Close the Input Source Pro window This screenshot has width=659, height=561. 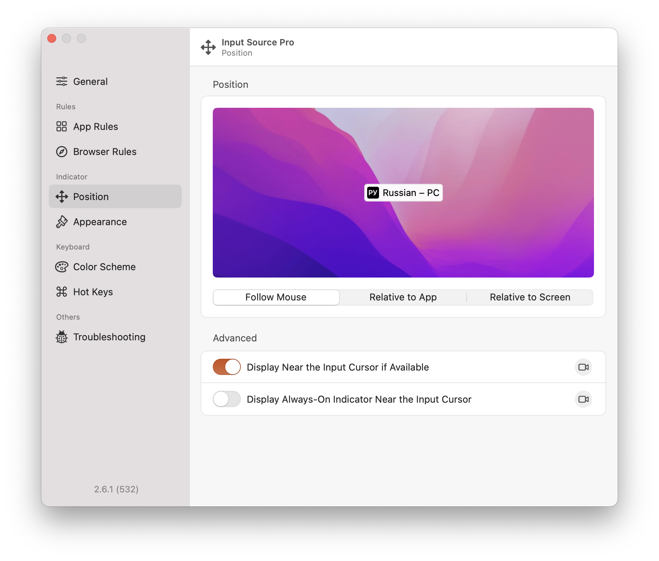[x=52, y=38]
